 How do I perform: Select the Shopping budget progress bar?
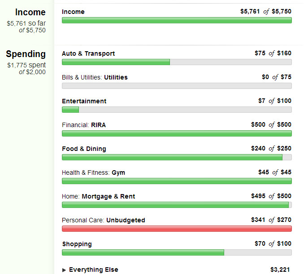177,252
